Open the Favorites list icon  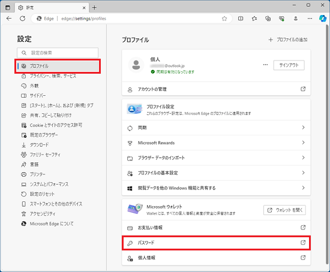[254, 19]
